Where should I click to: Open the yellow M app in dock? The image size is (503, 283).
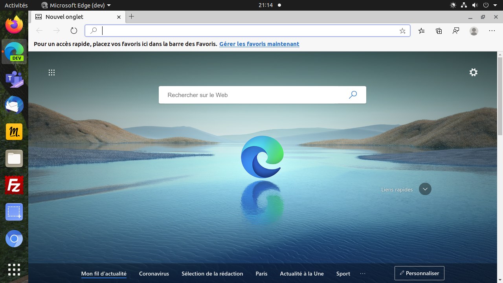click(x=14, y=132)
